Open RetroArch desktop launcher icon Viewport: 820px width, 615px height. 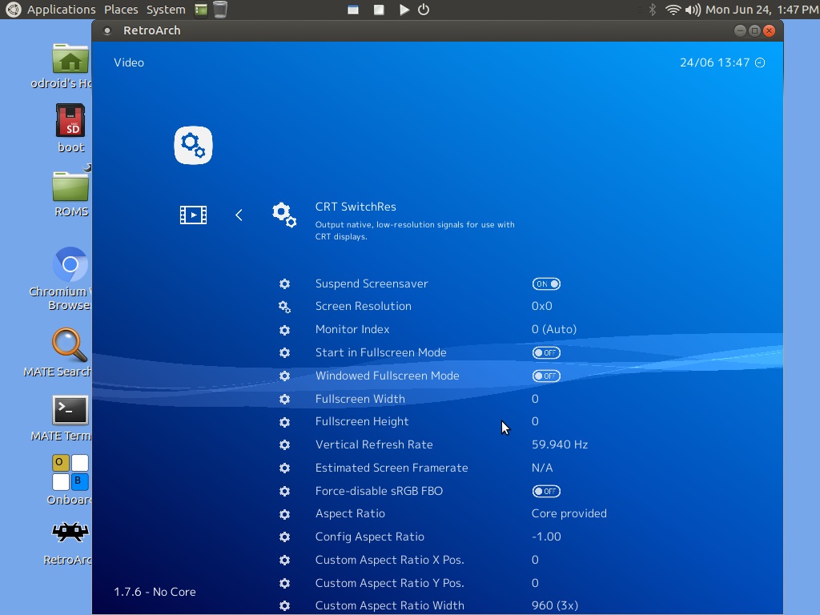70,532
